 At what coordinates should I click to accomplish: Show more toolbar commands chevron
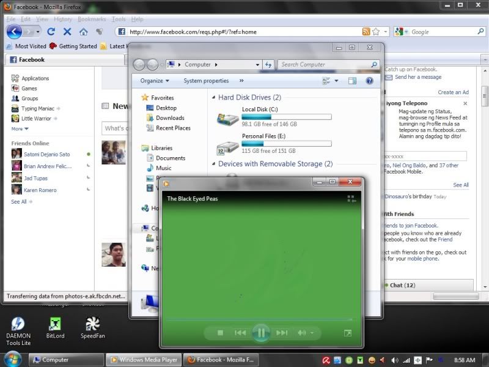point(241,81)
